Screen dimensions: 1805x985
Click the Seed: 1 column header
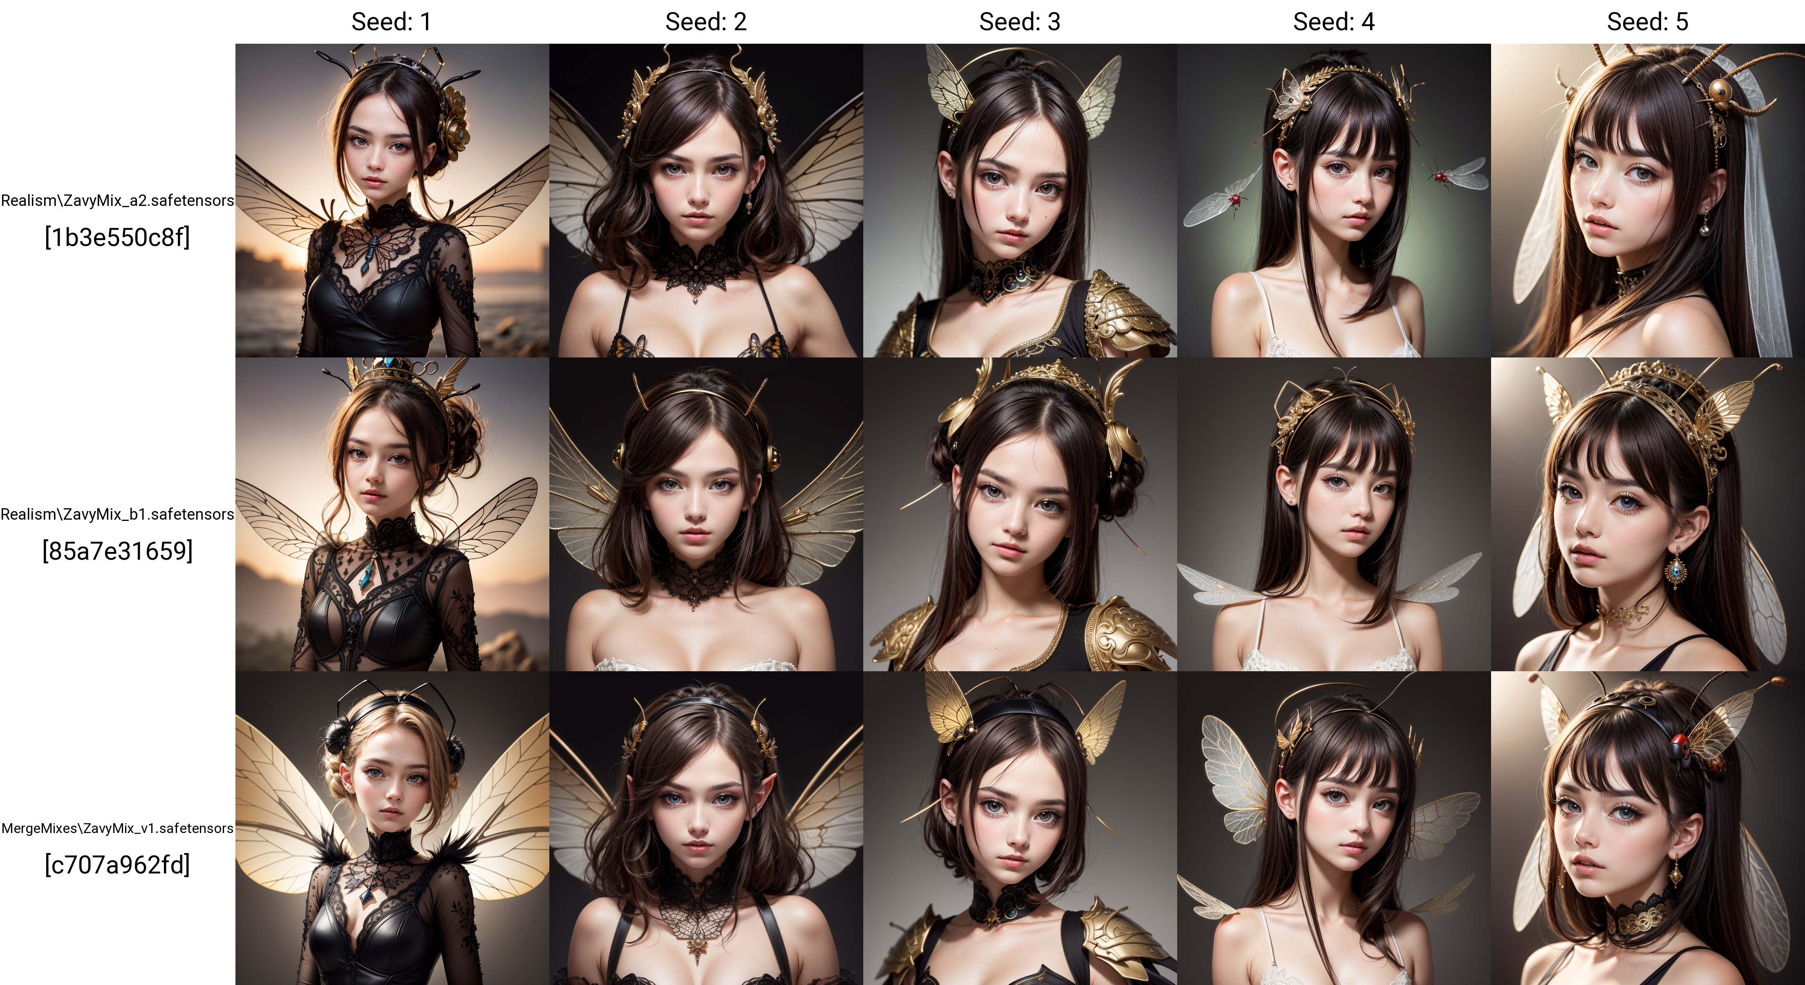392,22
